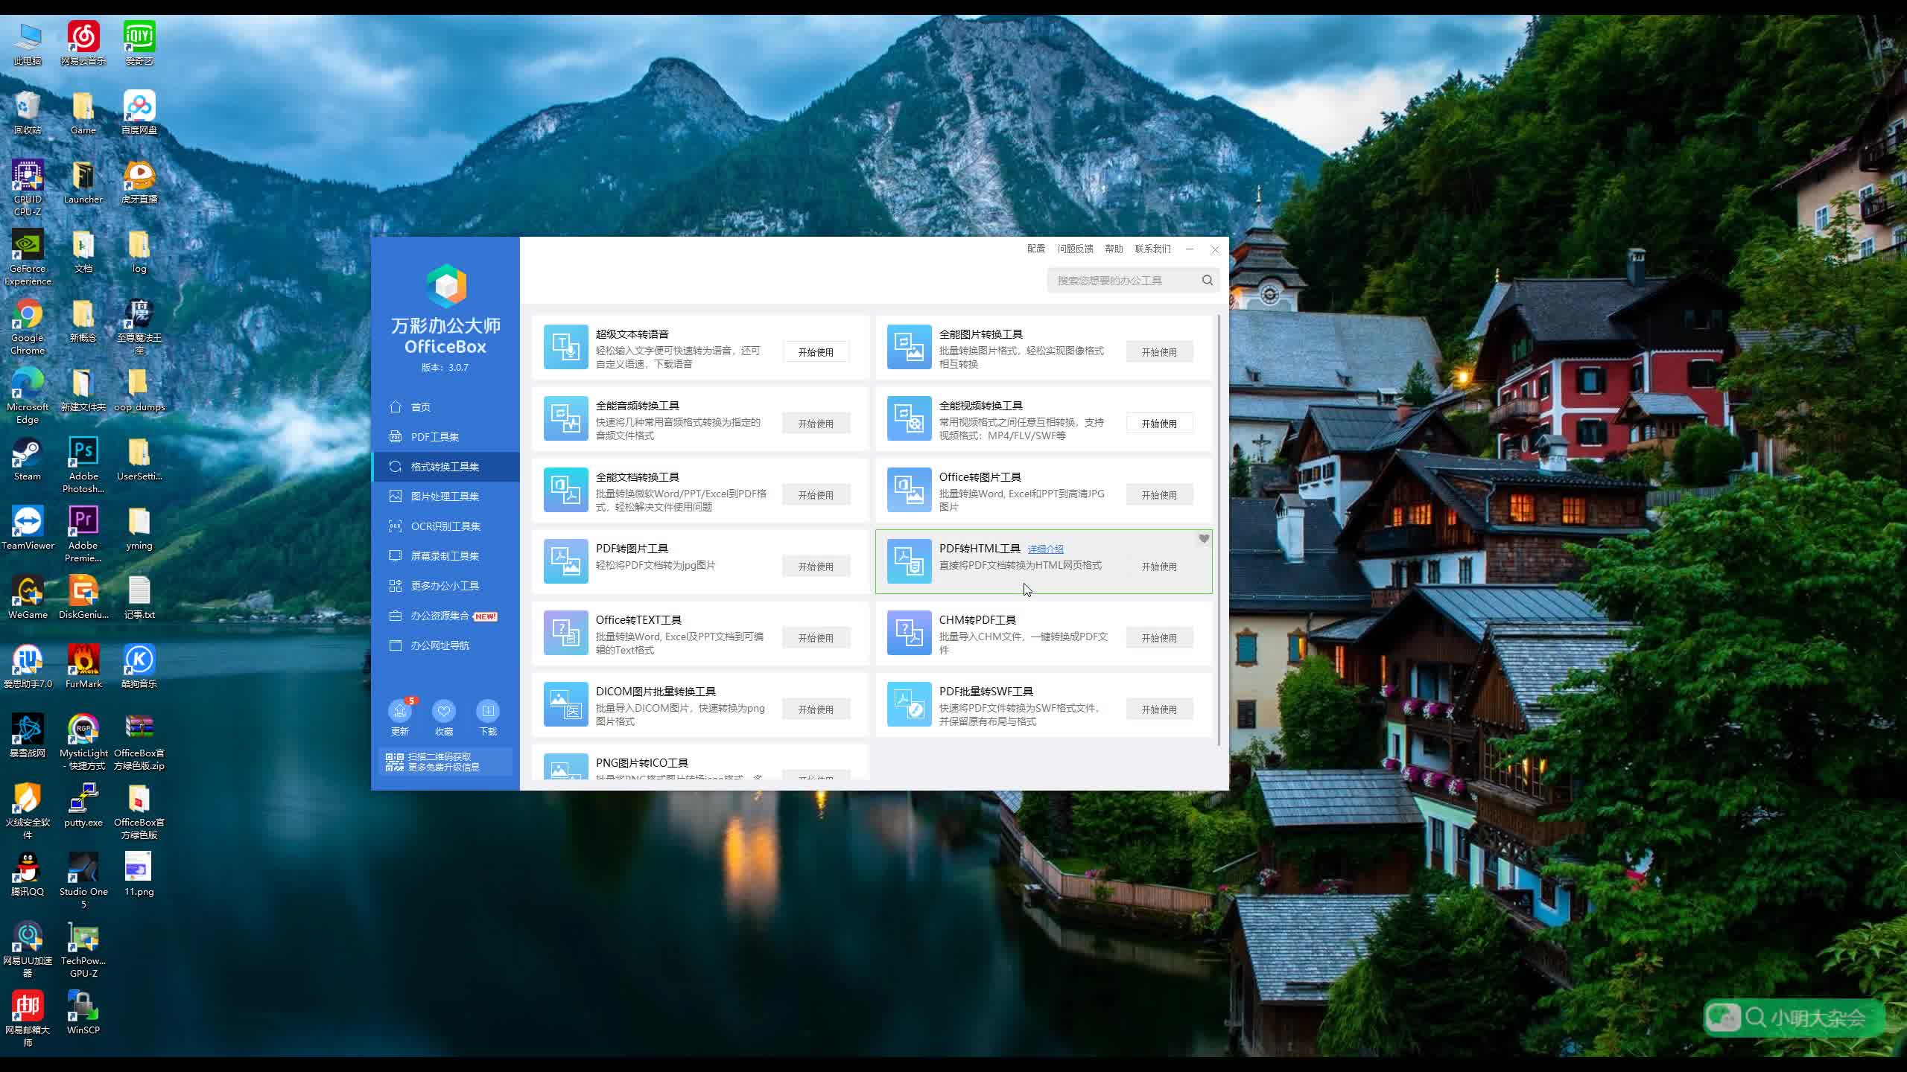The width and height of the screenshot is (1907, 1072).
Task: Open PDF转图片工具 tool
Action: [815, 566]
